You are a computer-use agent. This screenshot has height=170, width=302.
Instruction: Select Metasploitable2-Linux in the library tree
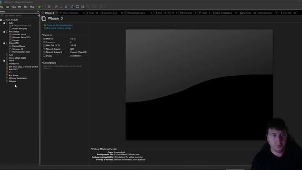click(x=22, y=25)
